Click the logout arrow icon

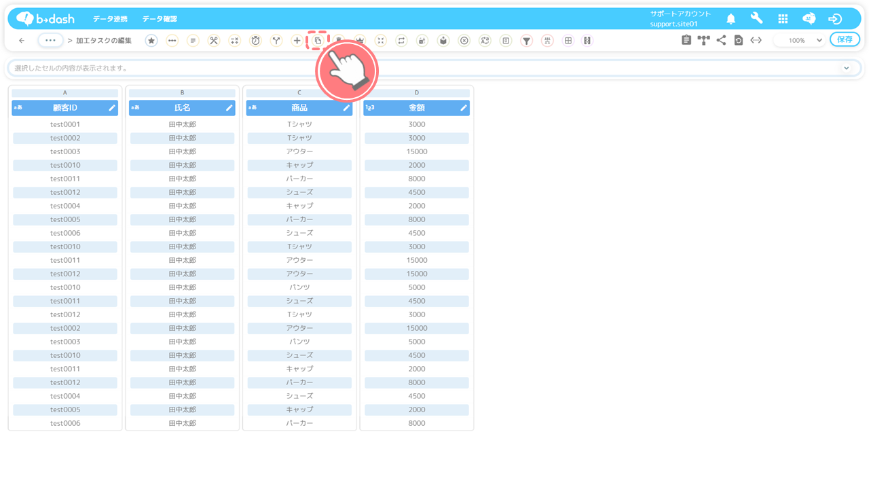(836, 19)
